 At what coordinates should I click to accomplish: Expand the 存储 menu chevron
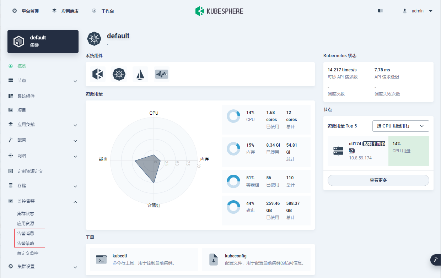coord(75,186)
